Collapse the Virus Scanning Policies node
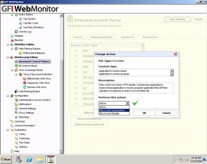The height and width of the screenshot is (164, 207). click(12, 70)
